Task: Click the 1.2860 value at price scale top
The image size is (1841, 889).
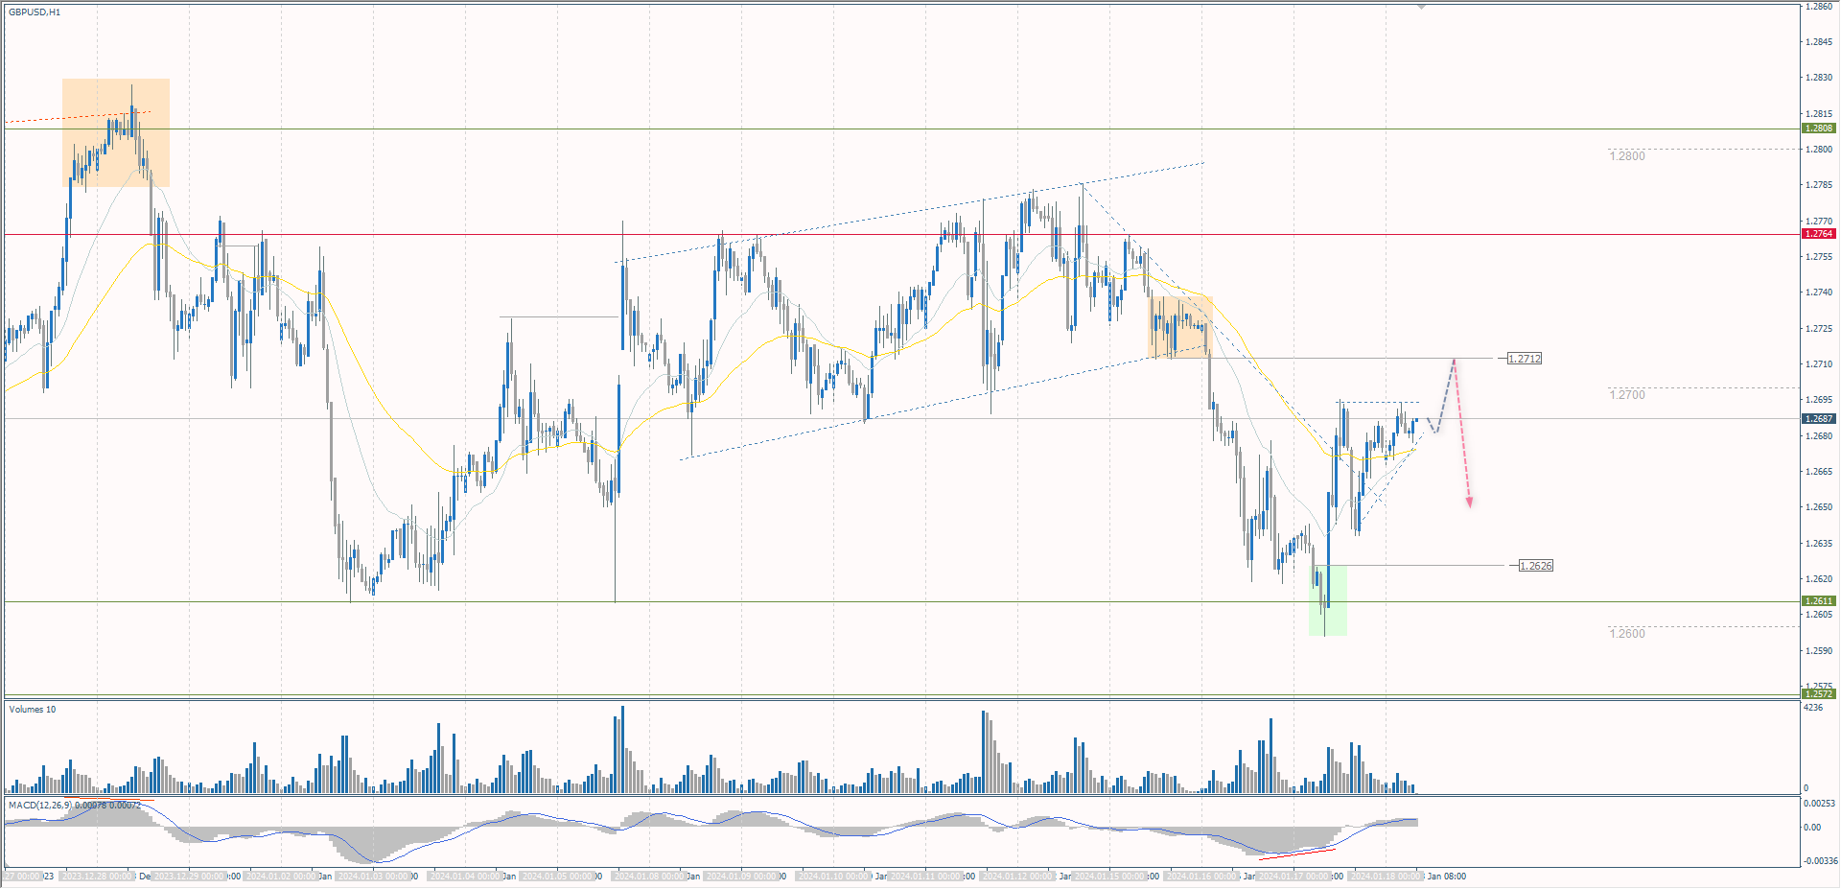Action: tap(1819, 6)
